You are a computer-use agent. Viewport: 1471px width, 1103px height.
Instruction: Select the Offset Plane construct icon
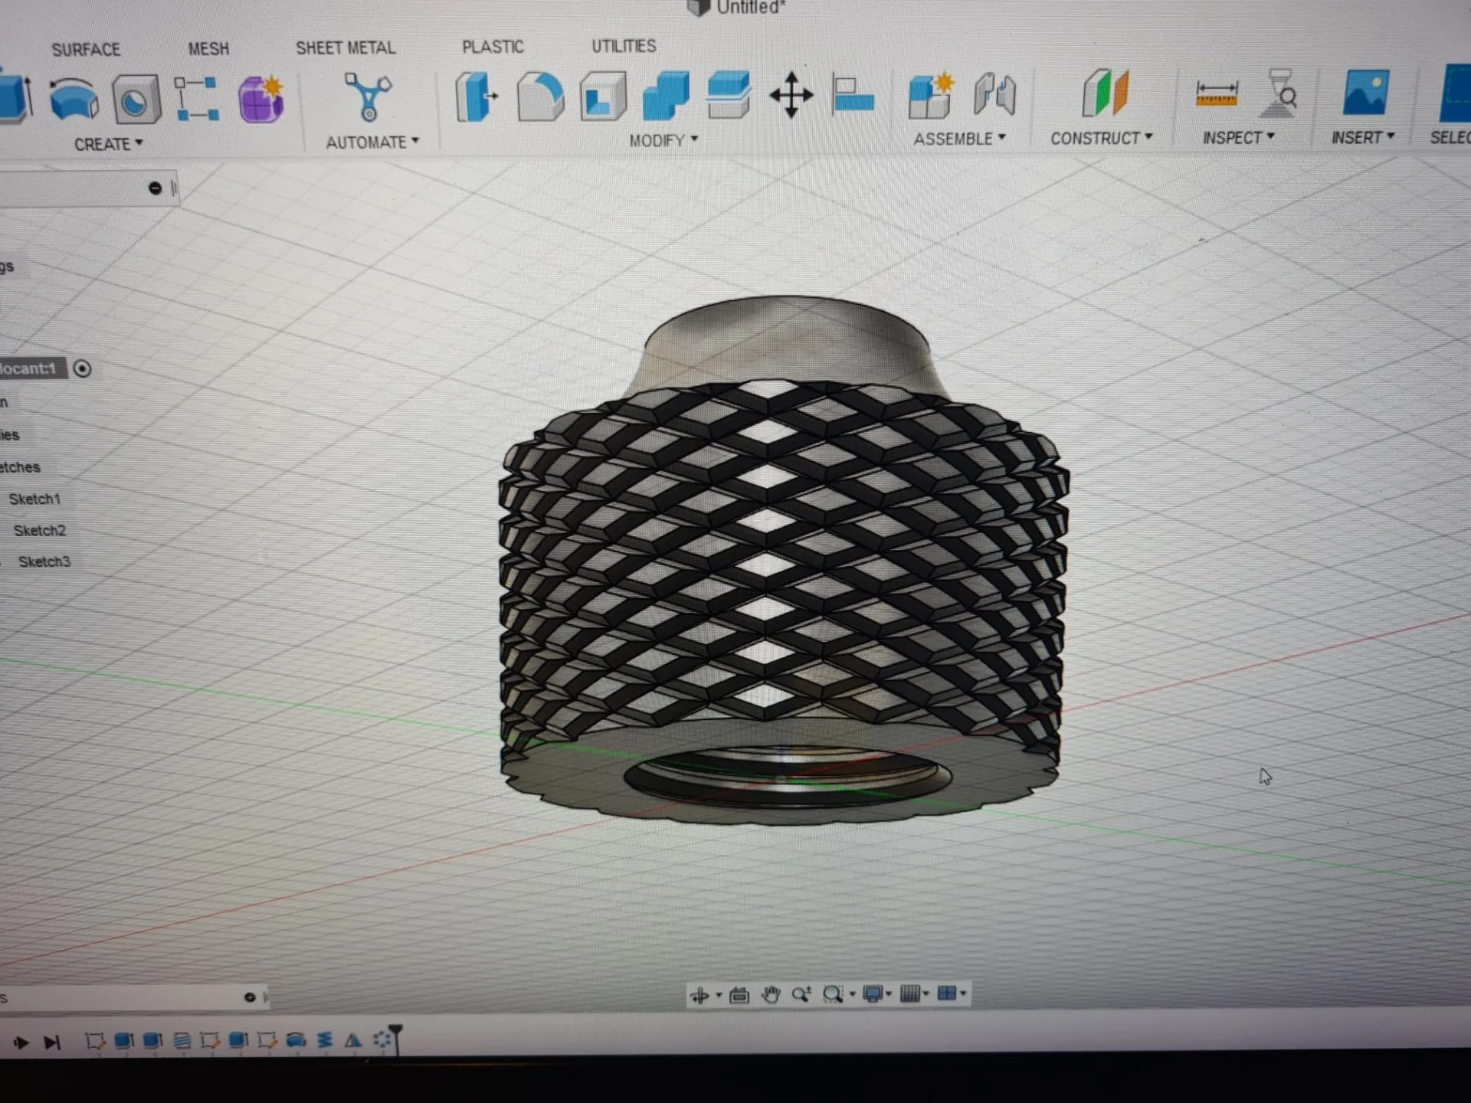pyautogui.click(x=1105, y=93)
